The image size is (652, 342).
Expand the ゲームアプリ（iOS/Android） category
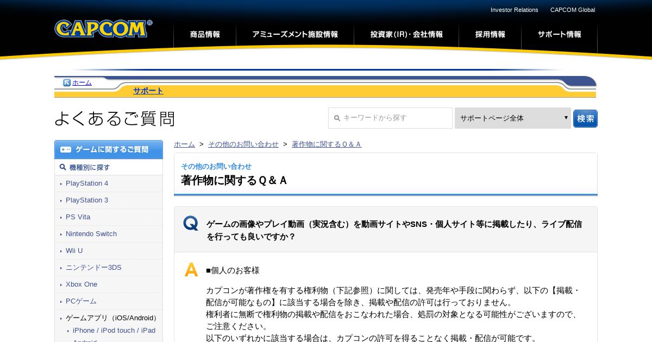[x=111, y=318]
